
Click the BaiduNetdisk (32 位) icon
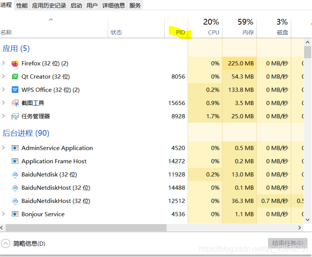(x=15, y=174)
